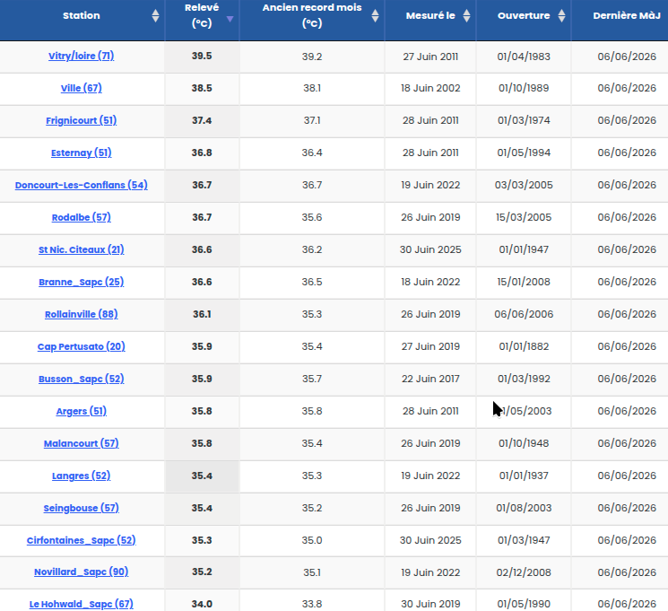This screenshot has height=611, width=668.
Task: Select opening date 01/01/1882
Action: (x=524, y=346)
